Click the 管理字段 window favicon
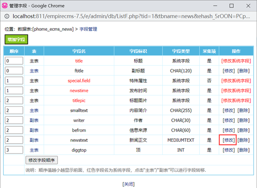The height and width of the screenshot is (188, 257). (x=5, y=6)
